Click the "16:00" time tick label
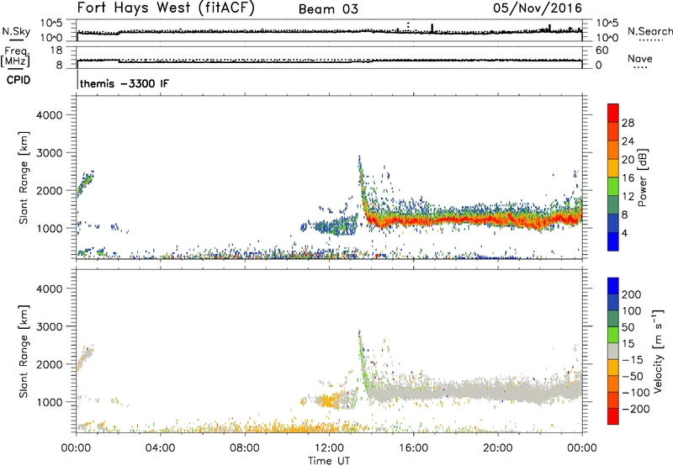This screenshot has height=466, width=673. [x=413, y=448]
